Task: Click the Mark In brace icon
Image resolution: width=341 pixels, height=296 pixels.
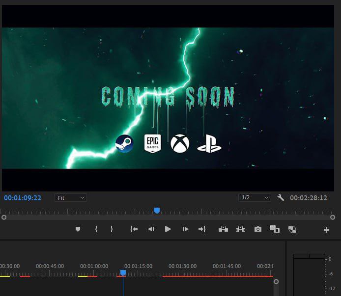Action: [96, 229]
